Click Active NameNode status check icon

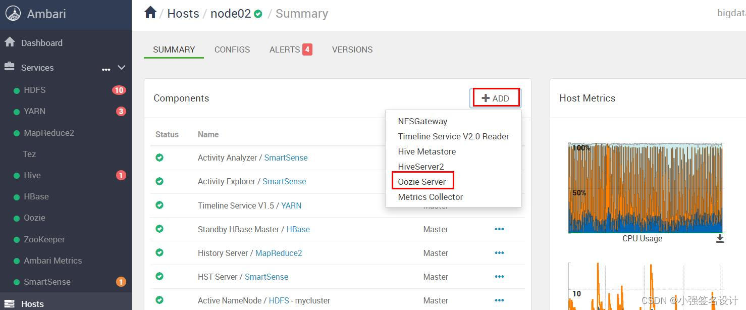tap(159, 300)
